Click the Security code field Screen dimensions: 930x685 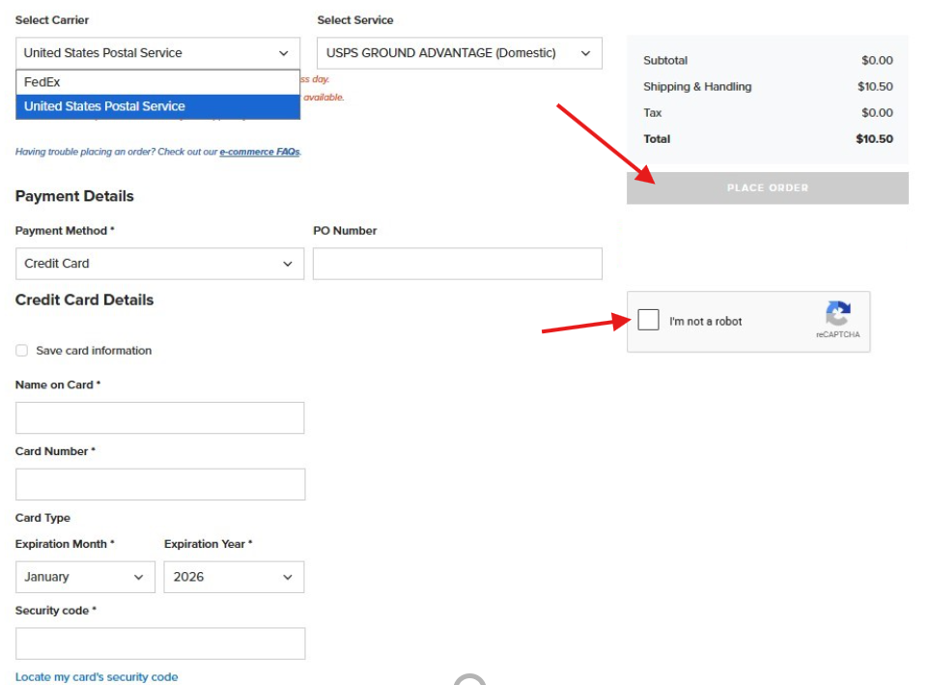click(x=160, y=643)
